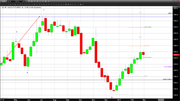Click the 0.618 (1169.1) Fibonacci level label
The height and width of the screenshot is (101, 180).
167,79
